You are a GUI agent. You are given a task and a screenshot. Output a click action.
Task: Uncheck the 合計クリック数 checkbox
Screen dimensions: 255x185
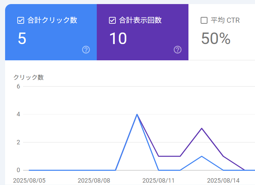tap(21, 21)
